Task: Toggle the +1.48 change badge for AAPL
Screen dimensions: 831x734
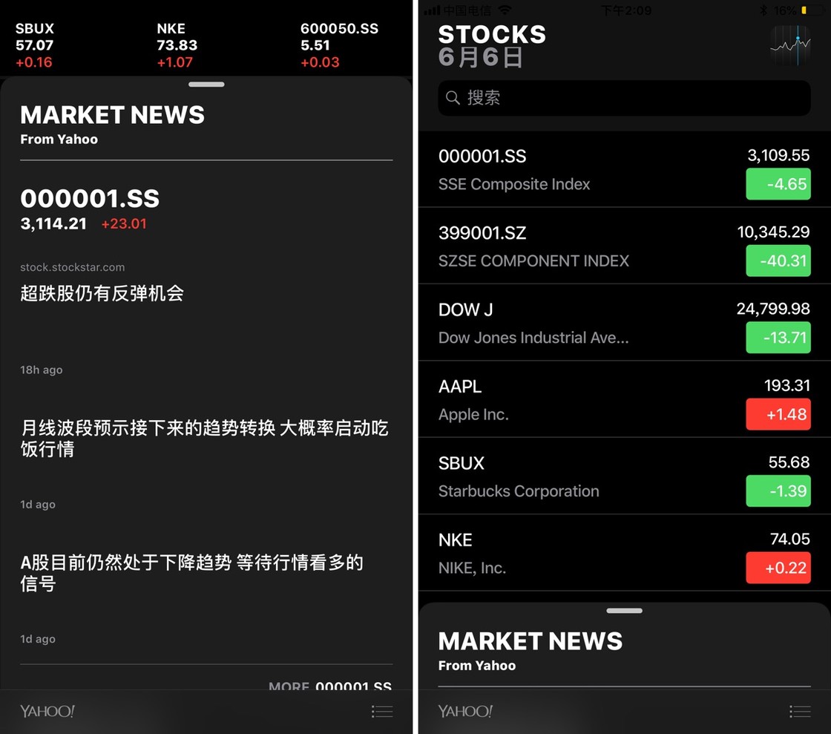Action: pyautogui.click(x=778, y=414)
